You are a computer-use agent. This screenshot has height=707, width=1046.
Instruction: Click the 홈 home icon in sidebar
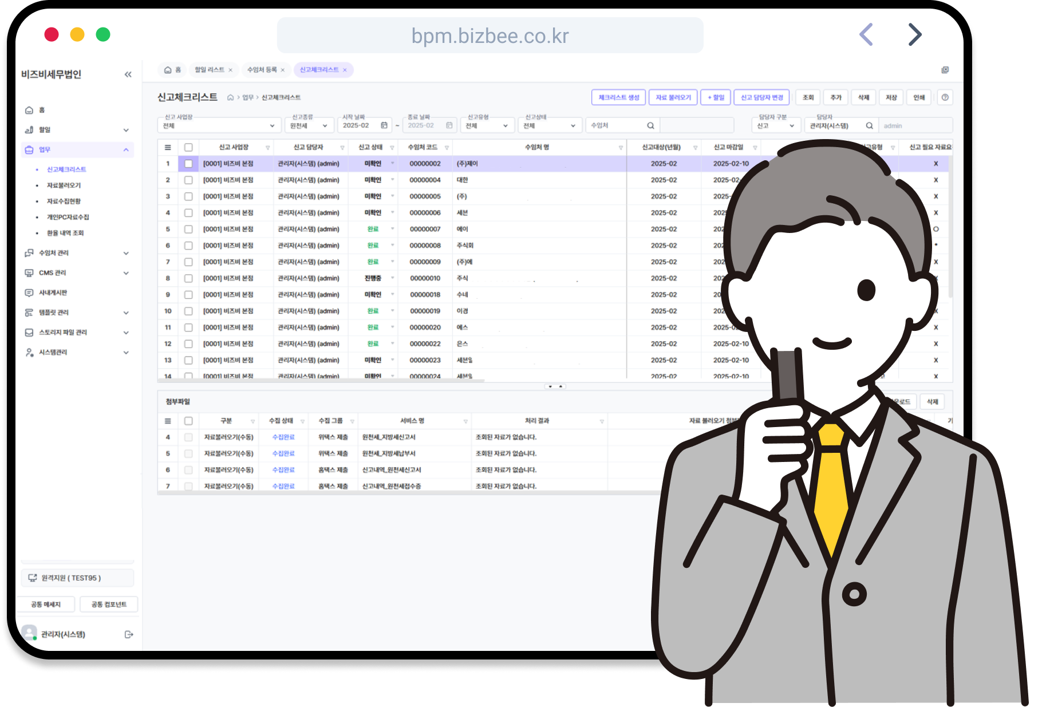[x=29, y=110]
